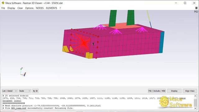This screenshot has height=112, width=199.
Task: Click the '# 25 selected node(s)' log line
Action: pyautogui.click(x=16, y=96)
